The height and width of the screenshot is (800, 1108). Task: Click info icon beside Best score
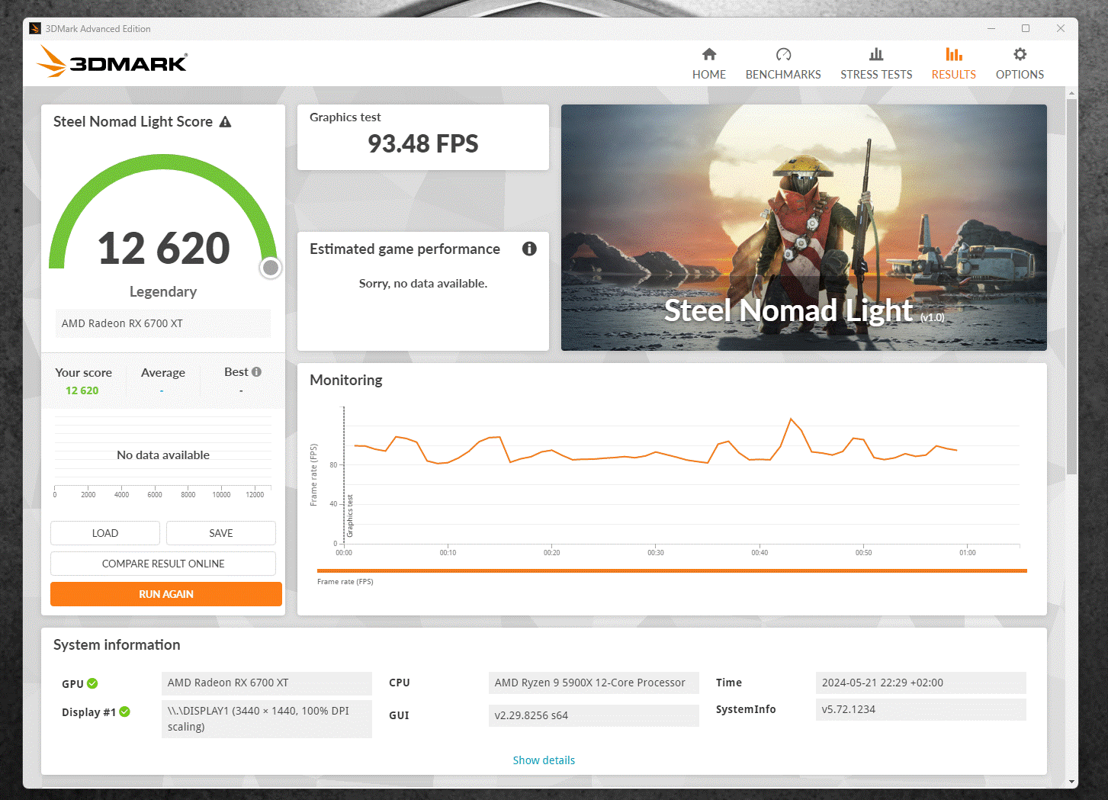tap(257, 372)
